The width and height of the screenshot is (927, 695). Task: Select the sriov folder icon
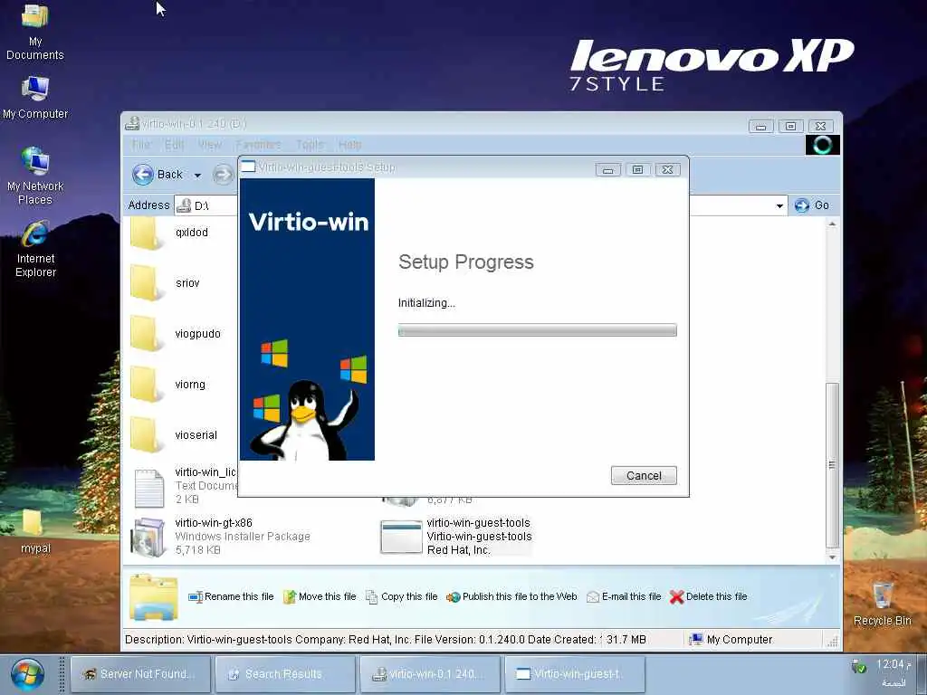click(146, 283)
